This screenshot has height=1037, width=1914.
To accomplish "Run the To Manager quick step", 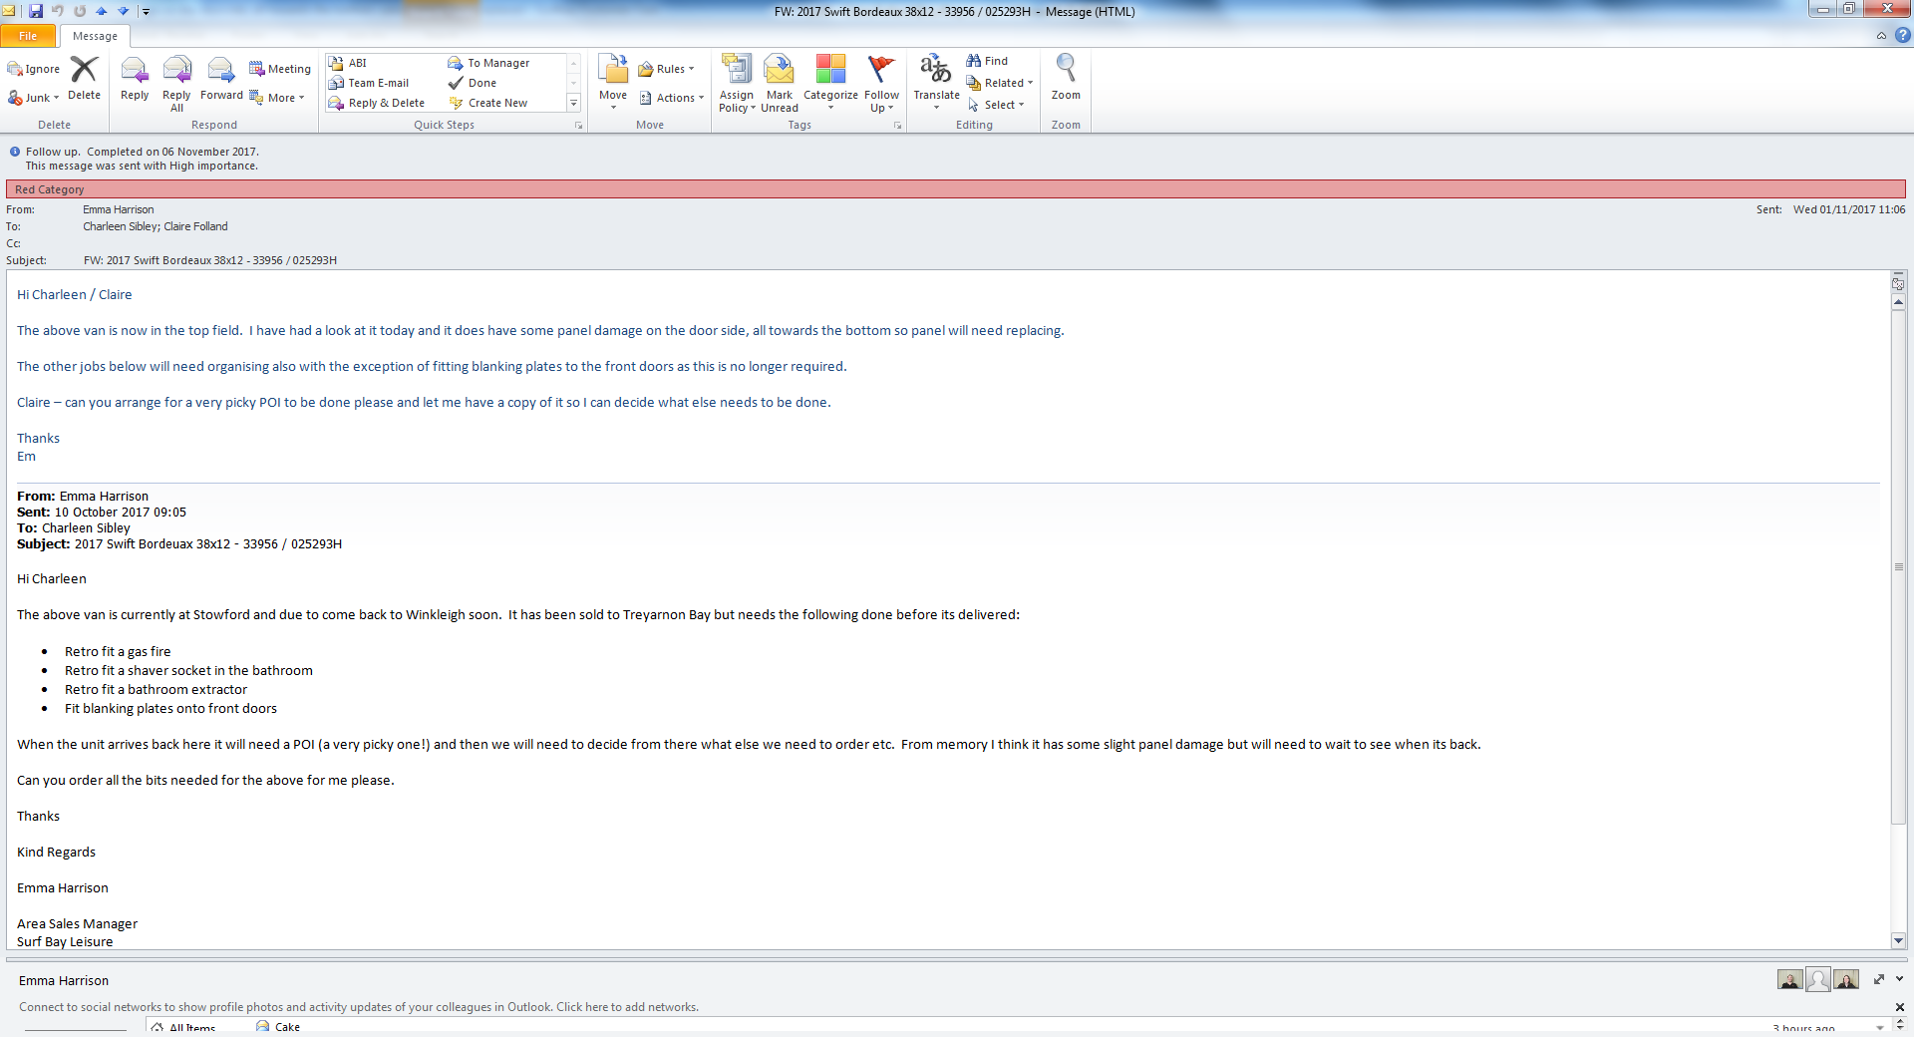I will pyautogui.click(x=488, y=63).
